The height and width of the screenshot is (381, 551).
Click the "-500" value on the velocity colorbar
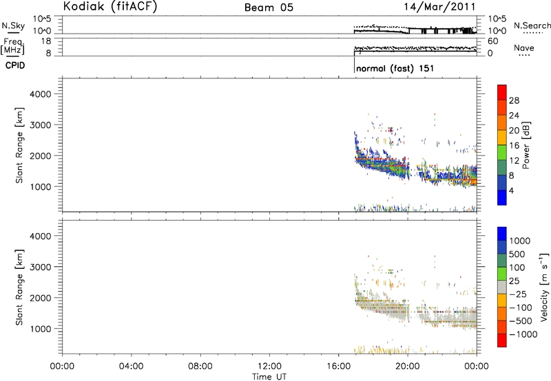pyautogui.click(x=521, y=320)
